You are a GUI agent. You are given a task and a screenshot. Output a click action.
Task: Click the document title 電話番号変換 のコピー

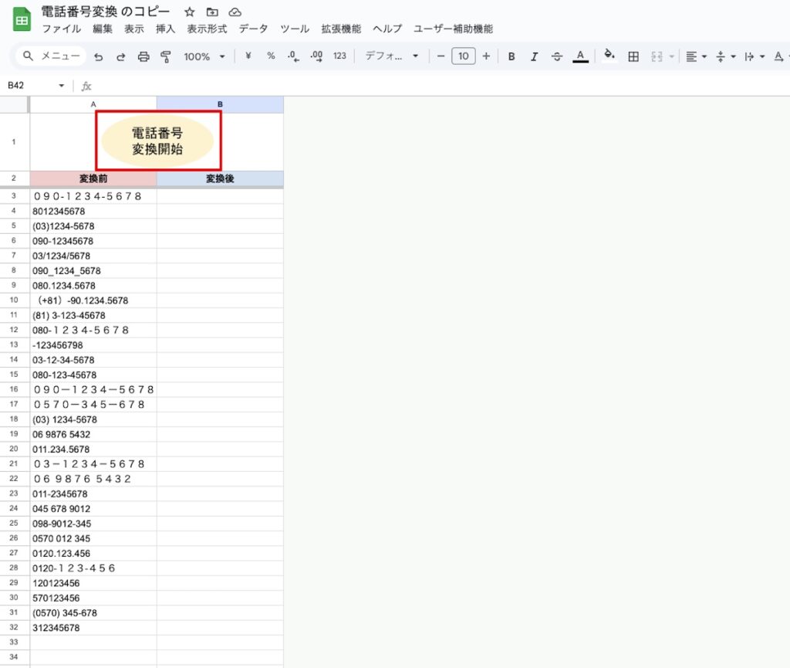105,12
